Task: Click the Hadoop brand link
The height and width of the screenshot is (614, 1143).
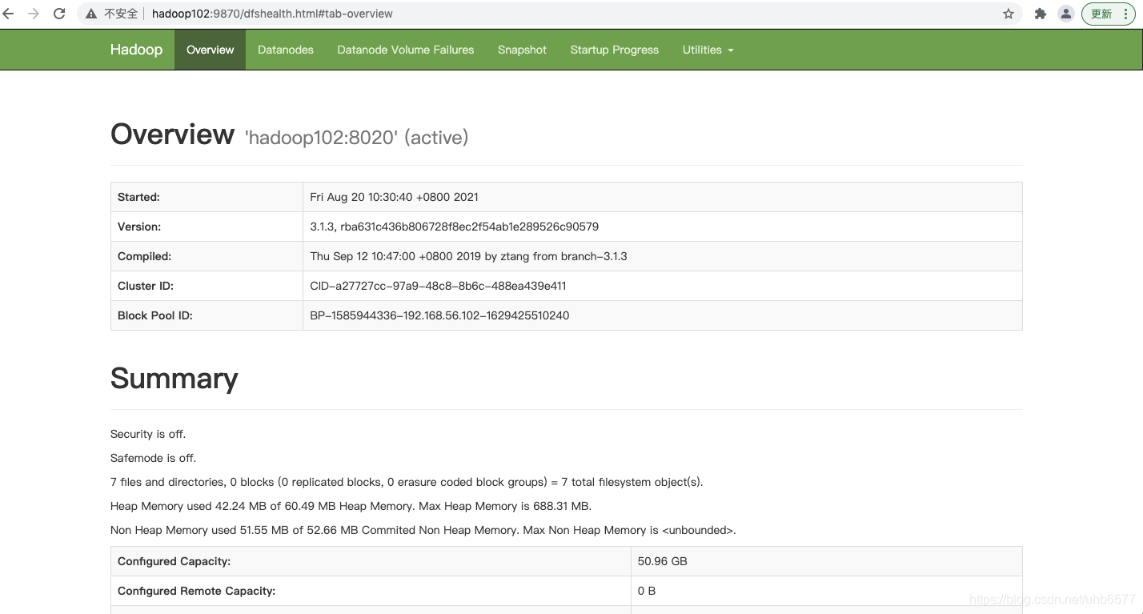Action: tap(136, 50)
